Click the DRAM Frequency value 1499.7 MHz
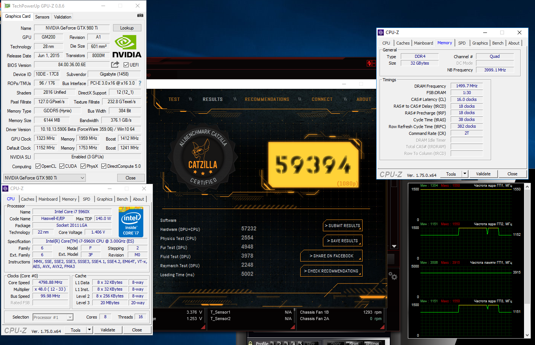535x345 pixels. 467,86
